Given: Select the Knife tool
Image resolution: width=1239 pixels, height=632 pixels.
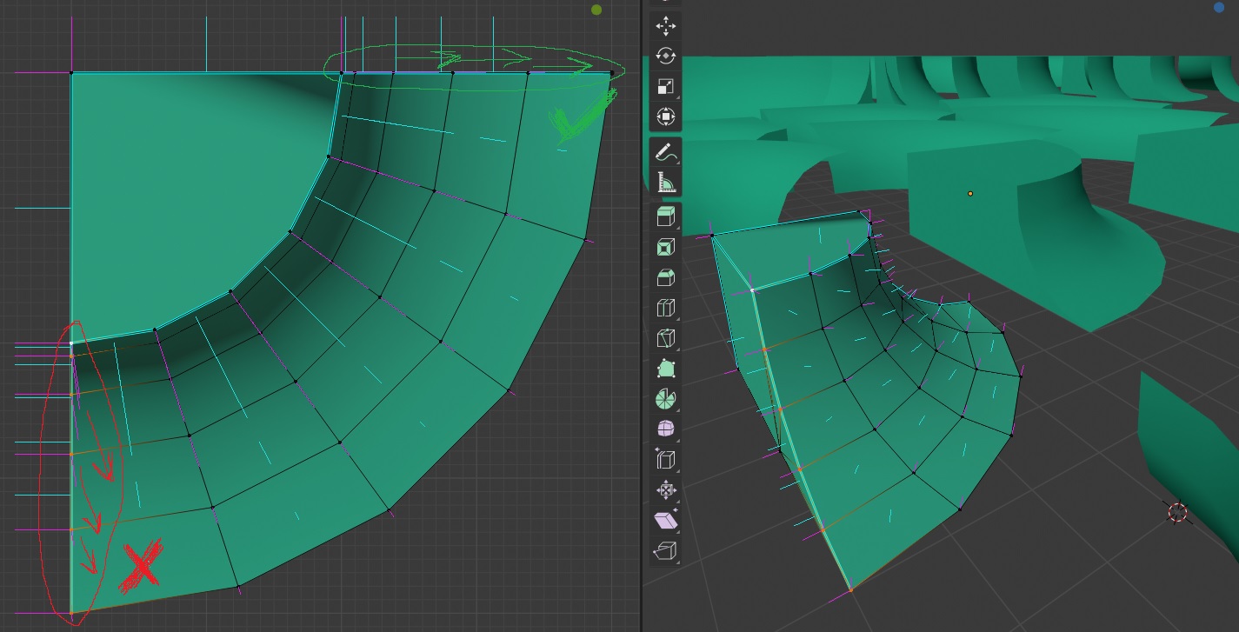Looking at the screenshot, I should pos(665,338).
